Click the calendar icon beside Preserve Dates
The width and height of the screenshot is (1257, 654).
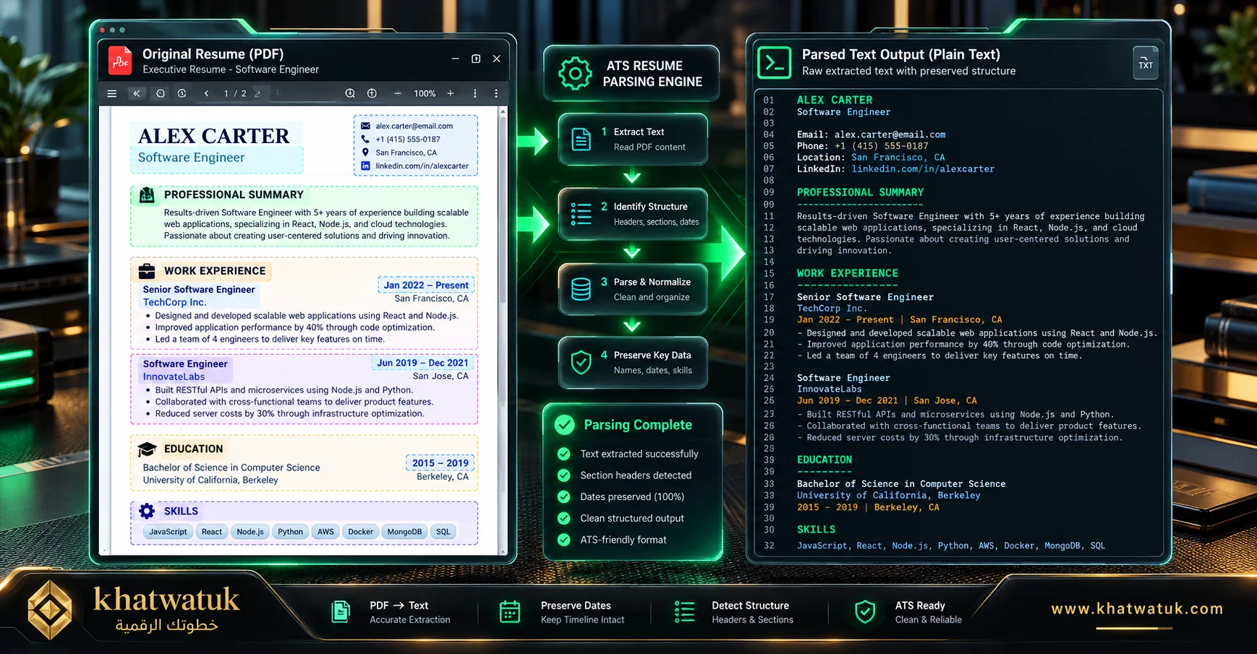click(x=510, y=612)
